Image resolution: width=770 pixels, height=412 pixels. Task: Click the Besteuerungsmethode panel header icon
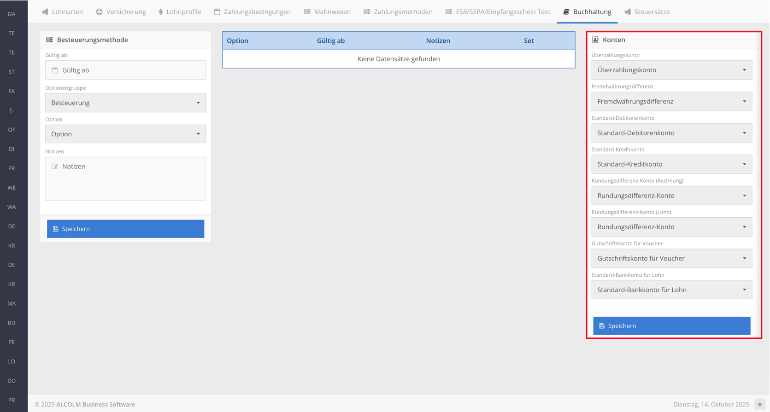pyautogui.click(x=49, y=40)
